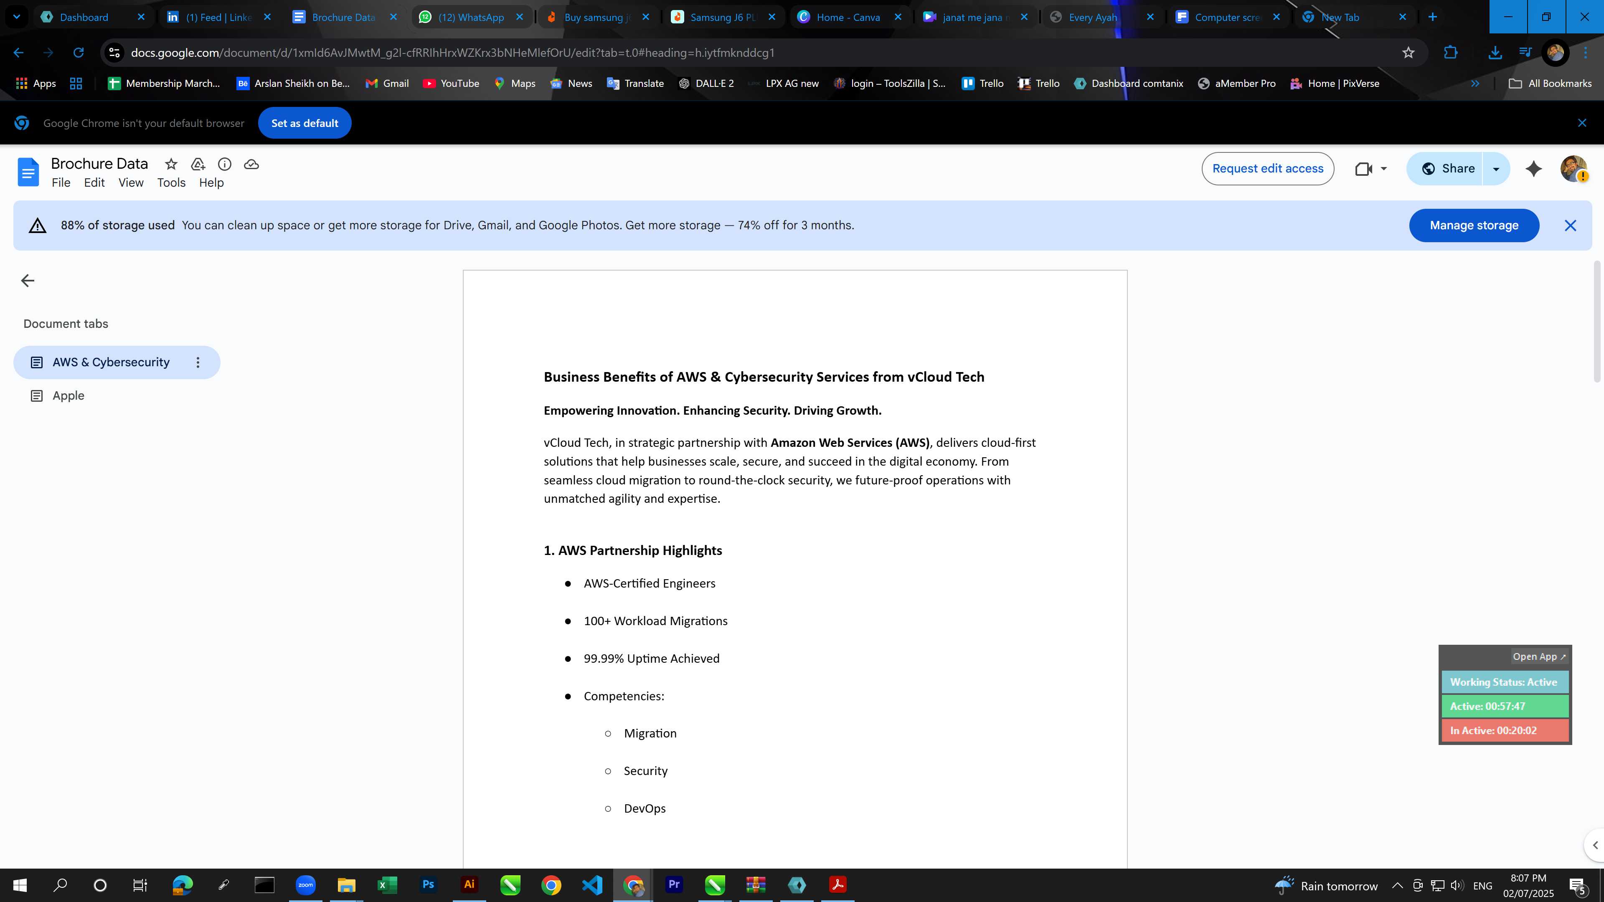Open tab groups grid icon in bookmarks bar
1604x902 pixels.
[x=76, y=84]
